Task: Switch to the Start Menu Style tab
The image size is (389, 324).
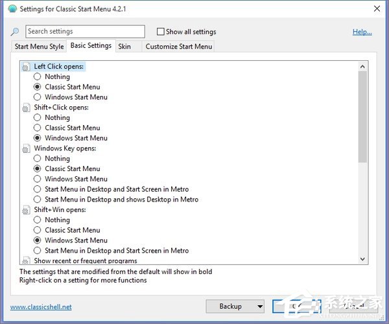Action: pos(39,46)
